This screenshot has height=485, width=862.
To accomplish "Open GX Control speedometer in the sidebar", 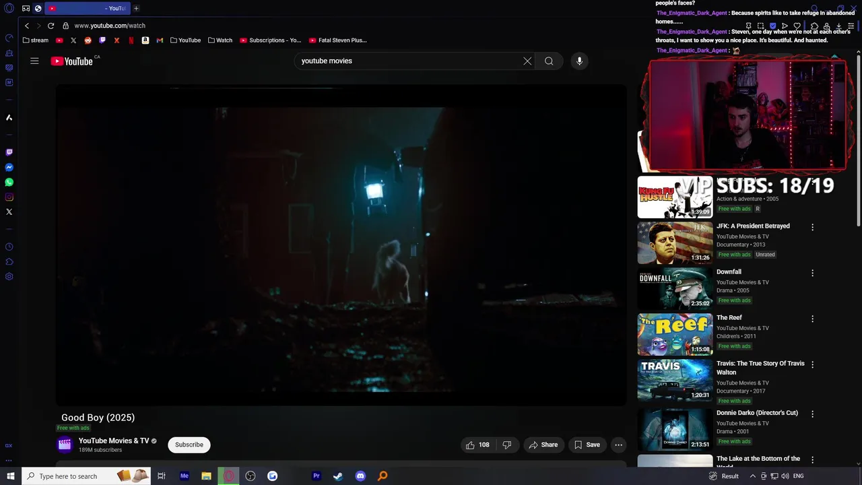I will [x=9, y=38].
